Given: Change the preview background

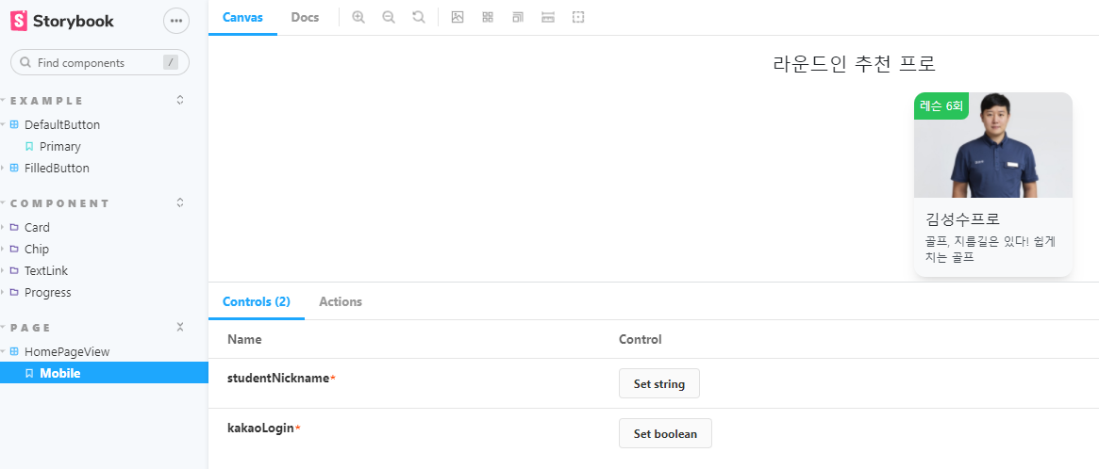Looking at the screenshot, I should click(x=458, y=18).
